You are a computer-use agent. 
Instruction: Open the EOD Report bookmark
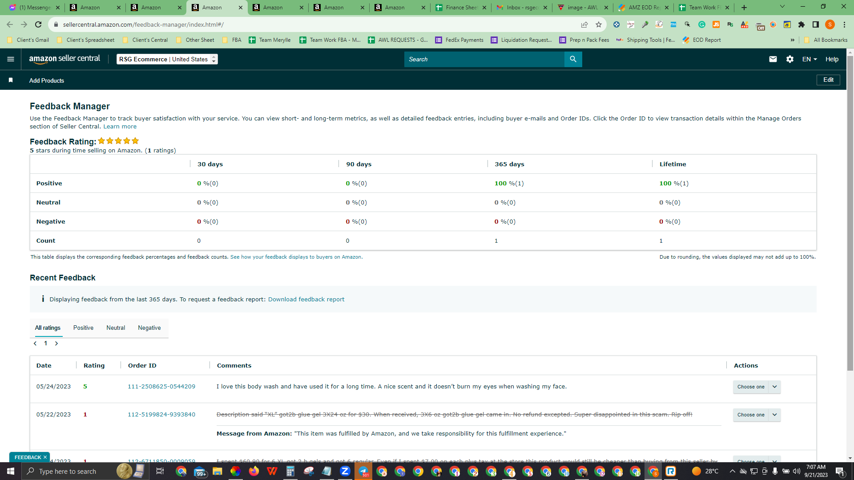(702, 40)
